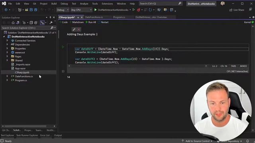255x143 pixels.
Task: Open the startup project dropdown arrow
Action: pos(130,10)
